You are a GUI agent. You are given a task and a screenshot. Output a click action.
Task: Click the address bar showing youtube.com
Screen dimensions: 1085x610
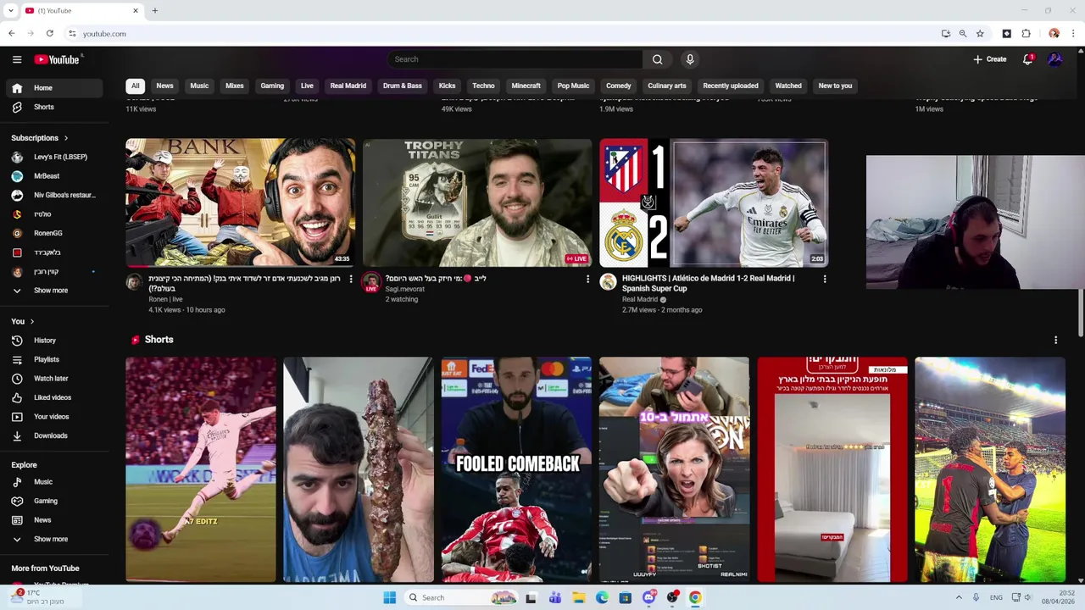pyautogui.click(x=500, y=34)
